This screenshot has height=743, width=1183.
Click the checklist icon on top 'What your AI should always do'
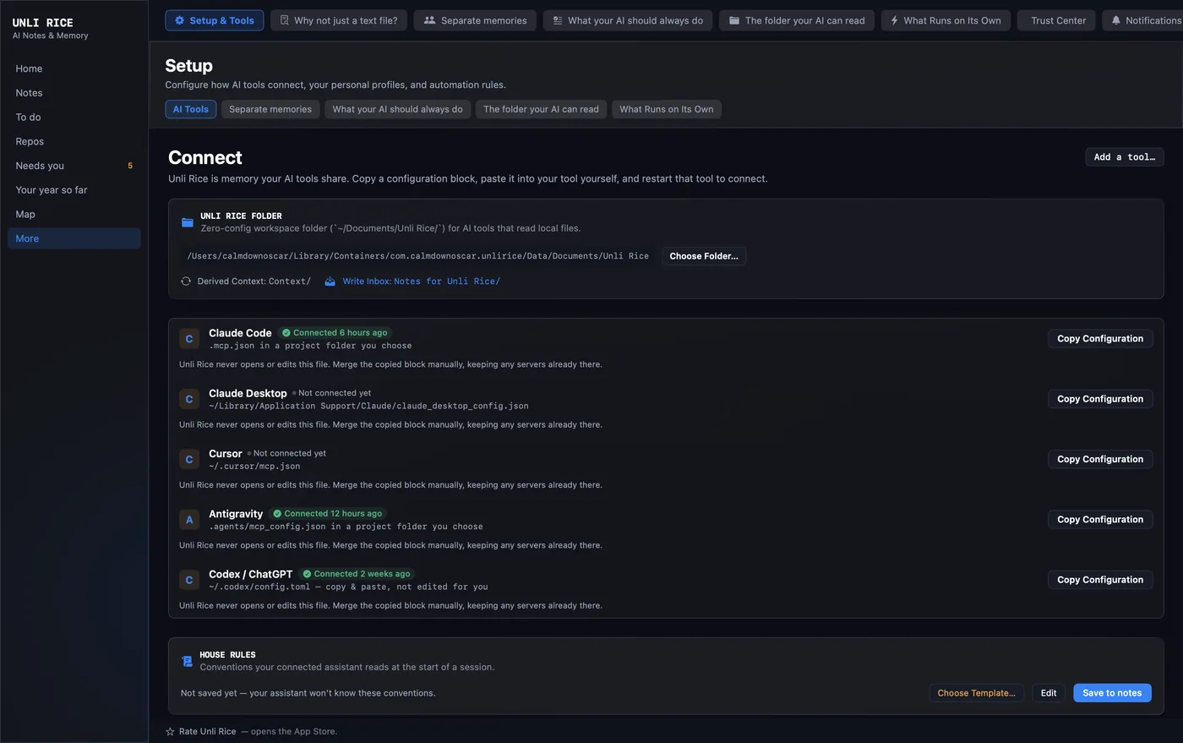pos(558,20)
